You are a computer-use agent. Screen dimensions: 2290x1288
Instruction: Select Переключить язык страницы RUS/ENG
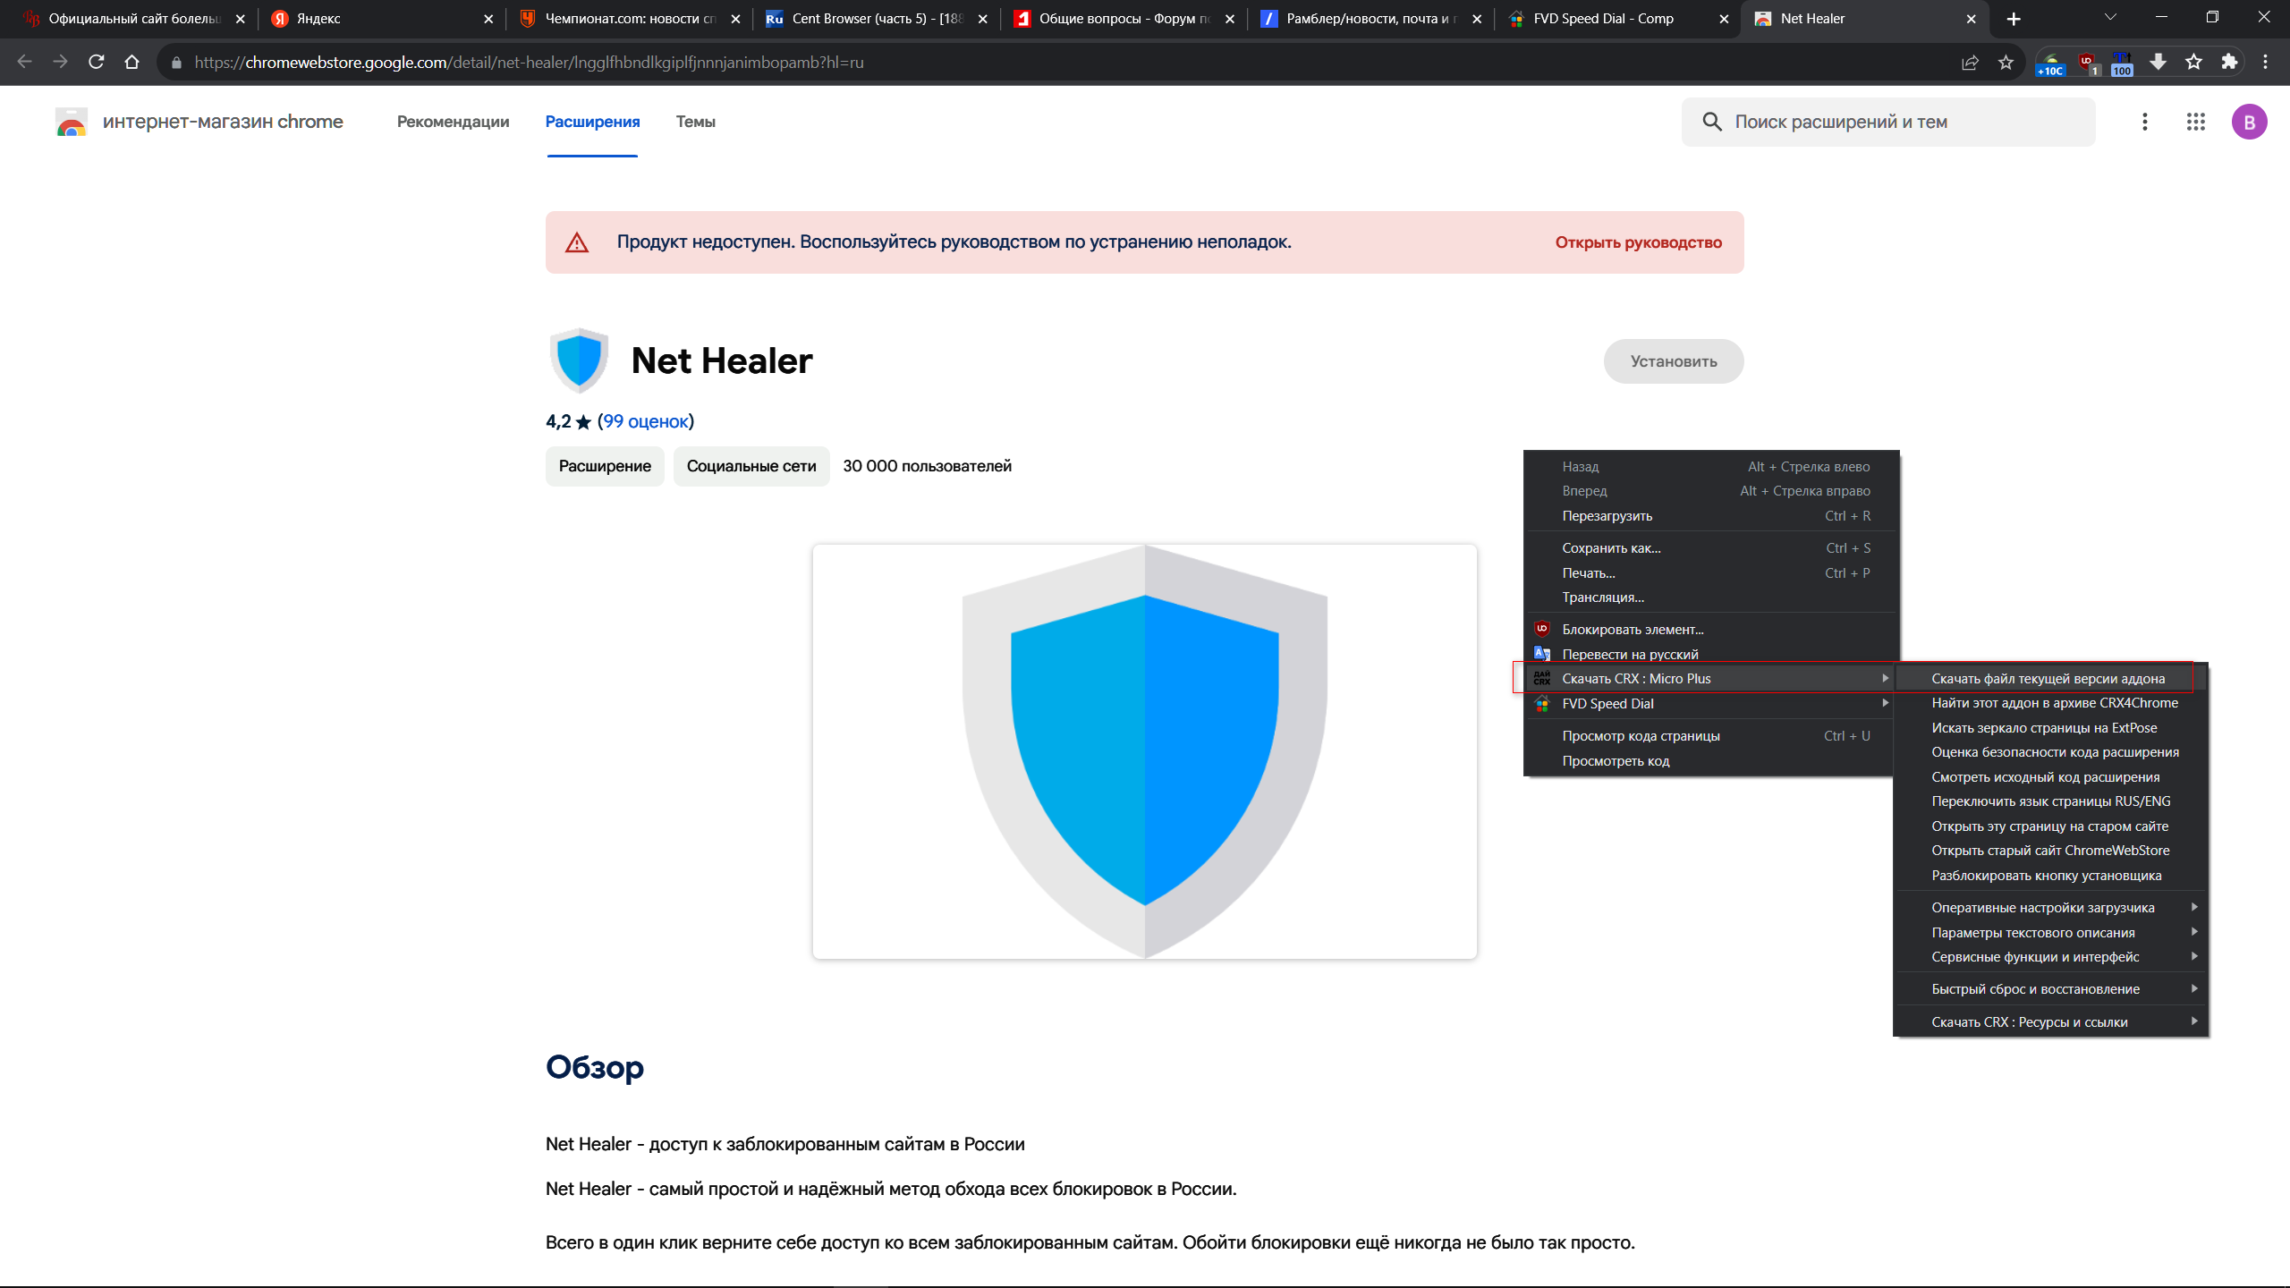pos(2050,801)
